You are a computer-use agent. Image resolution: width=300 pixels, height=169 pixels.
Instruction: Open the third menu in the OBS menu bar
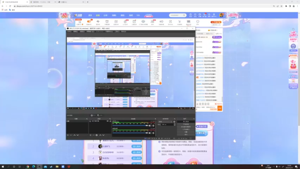click(x=82, y=32)
